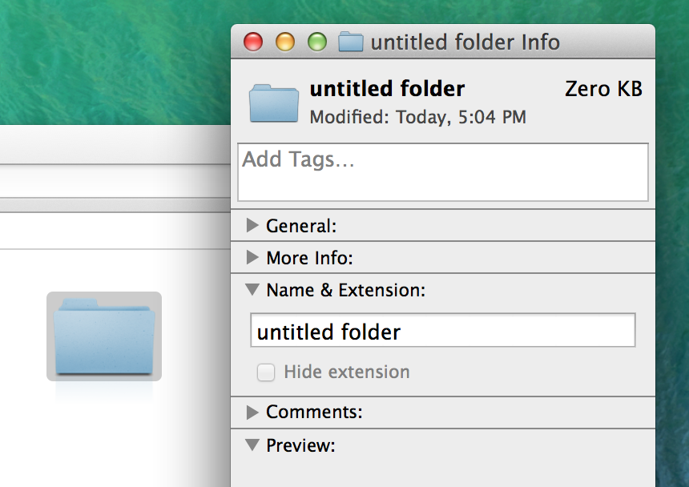Click the folder icon beside the bold name

[274, 103]
